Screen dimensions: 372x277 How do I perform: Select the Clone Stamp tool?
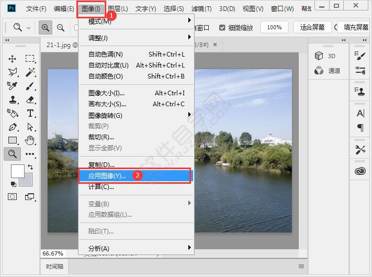pyautogui.click(x=13, y=99)
